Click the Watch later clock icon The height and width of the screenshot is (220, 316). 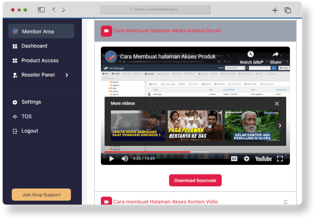(250, 55)
